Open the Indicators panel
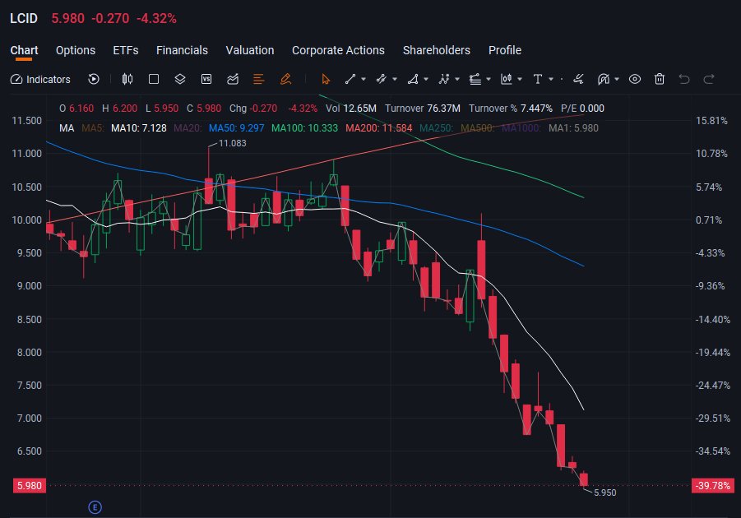The image size is (741, 518). click(40, 80)
